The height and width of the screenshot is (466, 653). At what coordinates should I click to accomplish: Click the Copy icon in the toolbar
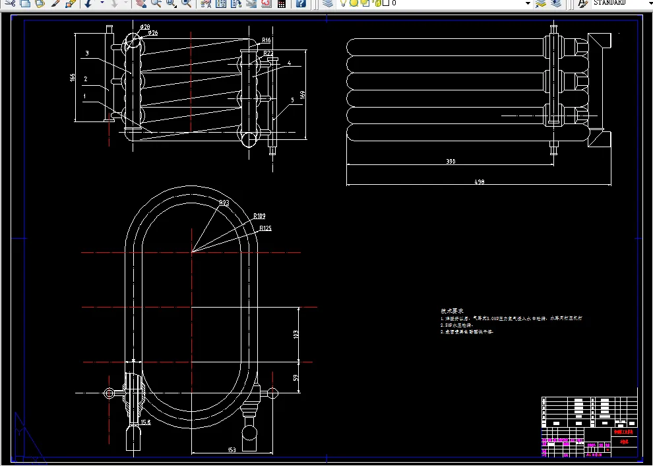click(25, 3)
